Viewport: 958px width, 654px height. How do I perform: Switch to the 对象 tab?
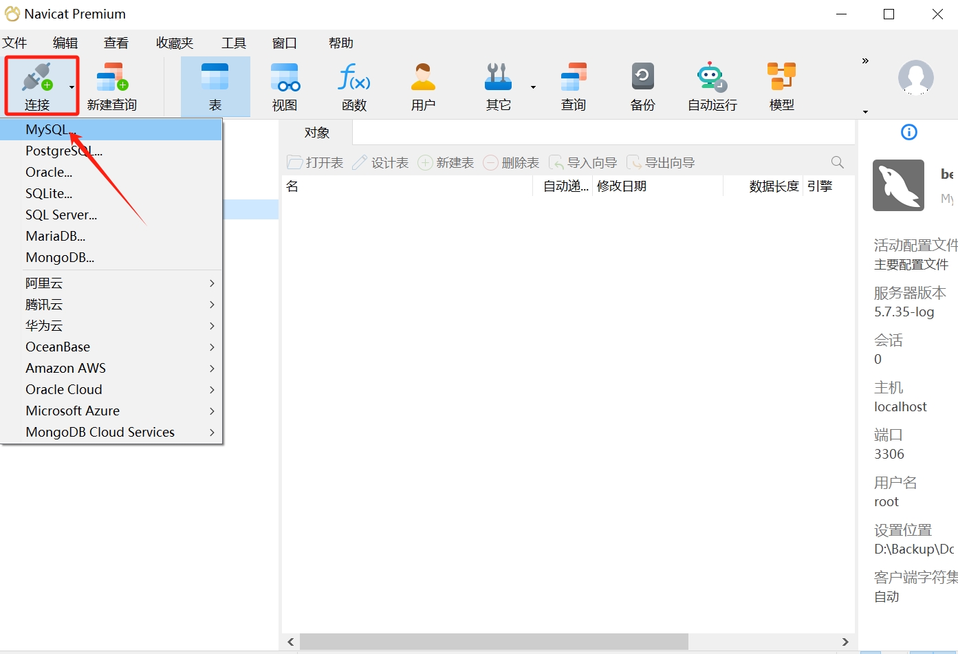point(317,133)
